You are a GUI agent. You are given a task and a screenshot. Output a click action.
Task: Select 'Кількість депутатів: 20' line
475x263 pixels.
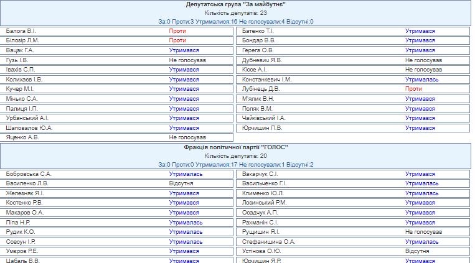tap(236, 156)
